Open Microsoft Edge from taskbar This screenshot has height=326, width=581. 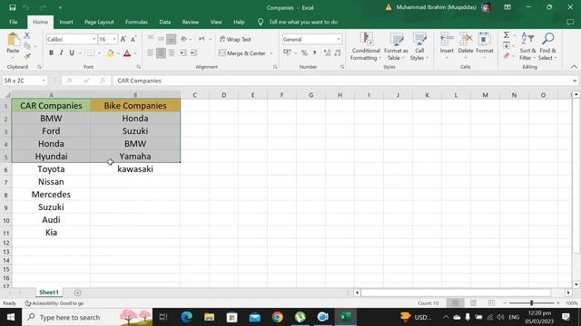click(x=186, y=317)
